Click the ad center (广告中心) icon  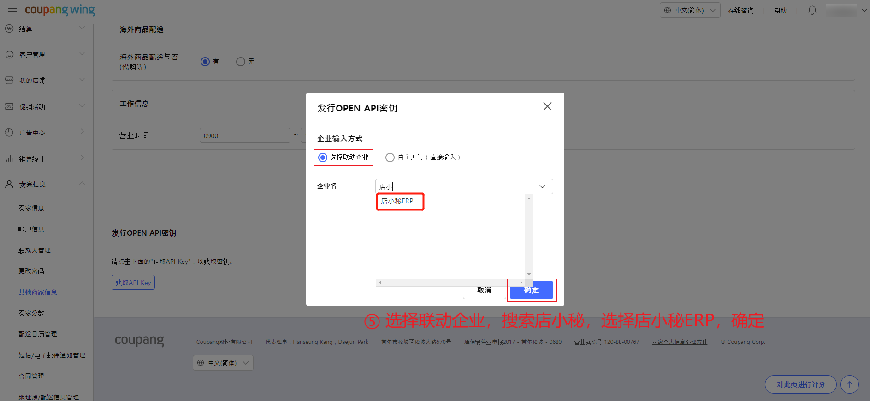pyautogui.click(x=9, y=132)
